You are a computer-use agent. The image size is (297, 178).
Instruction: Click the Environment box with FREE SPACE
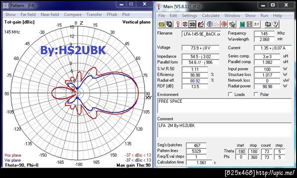pos(224,105)
